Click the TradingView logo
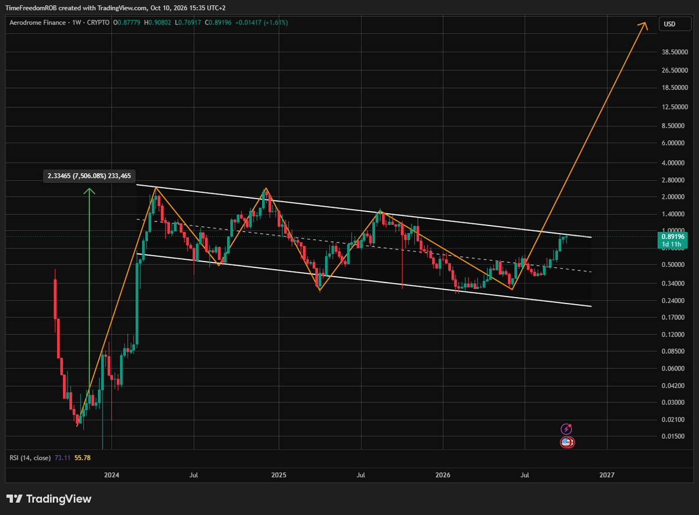This screenshot has height=515, width=699. point(49,499)
